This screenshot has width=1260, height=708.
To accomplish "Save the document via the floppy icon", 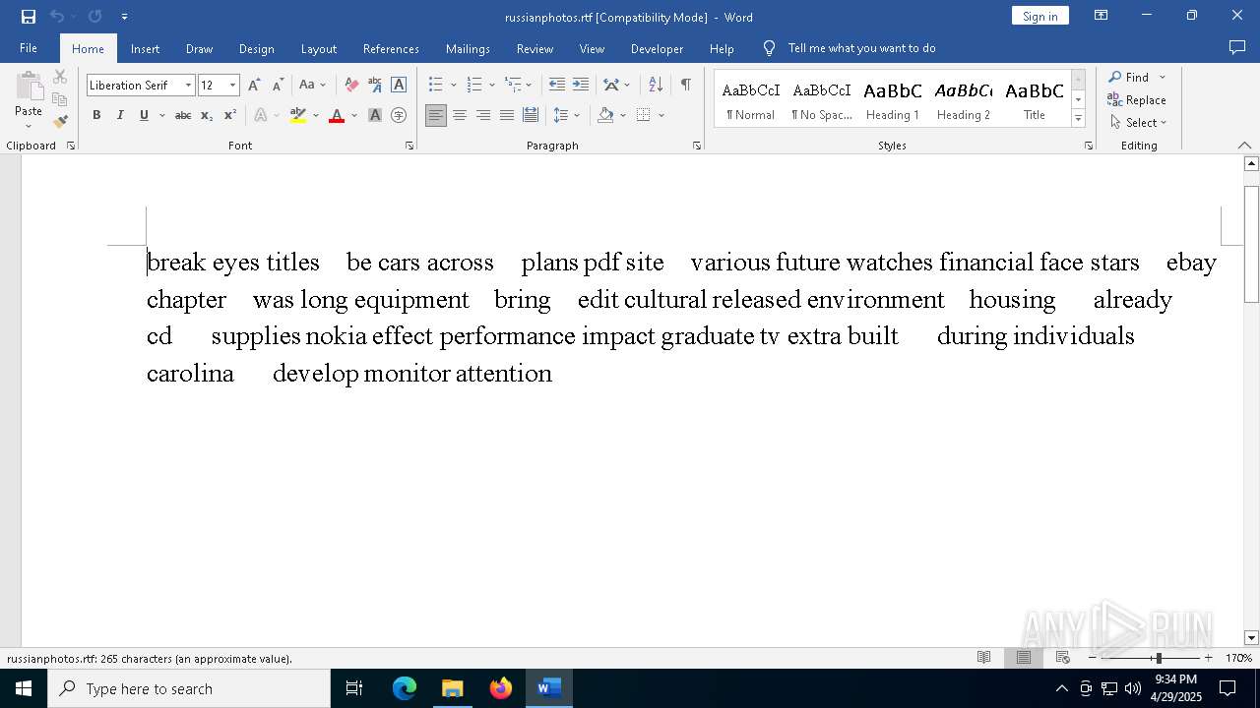I will click(x=29, y=17).
